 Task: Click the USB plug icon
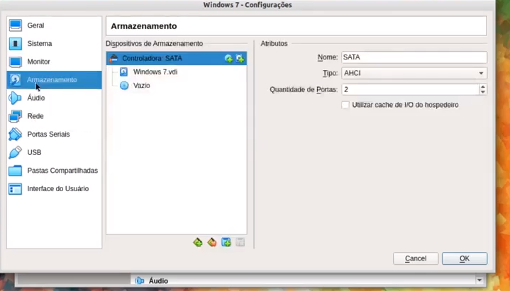pos(16,153)
